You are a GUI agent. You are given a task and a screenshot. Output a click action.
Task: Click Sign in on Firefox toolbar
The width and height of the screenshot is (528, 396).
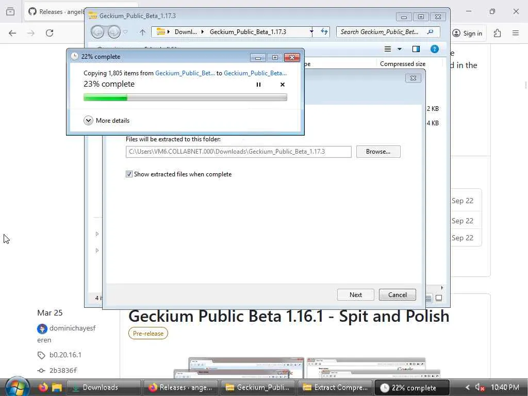(467, 33)
